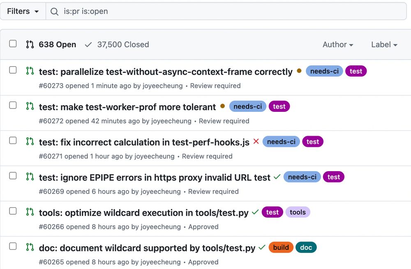The image size is (411, 269).
Task: Focus the is:pr is:open search field
Action: (230, 12)
